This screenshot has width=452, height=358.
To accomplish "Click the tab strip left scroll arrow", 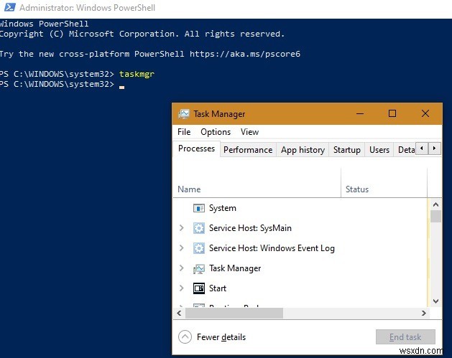I will 422,149.
